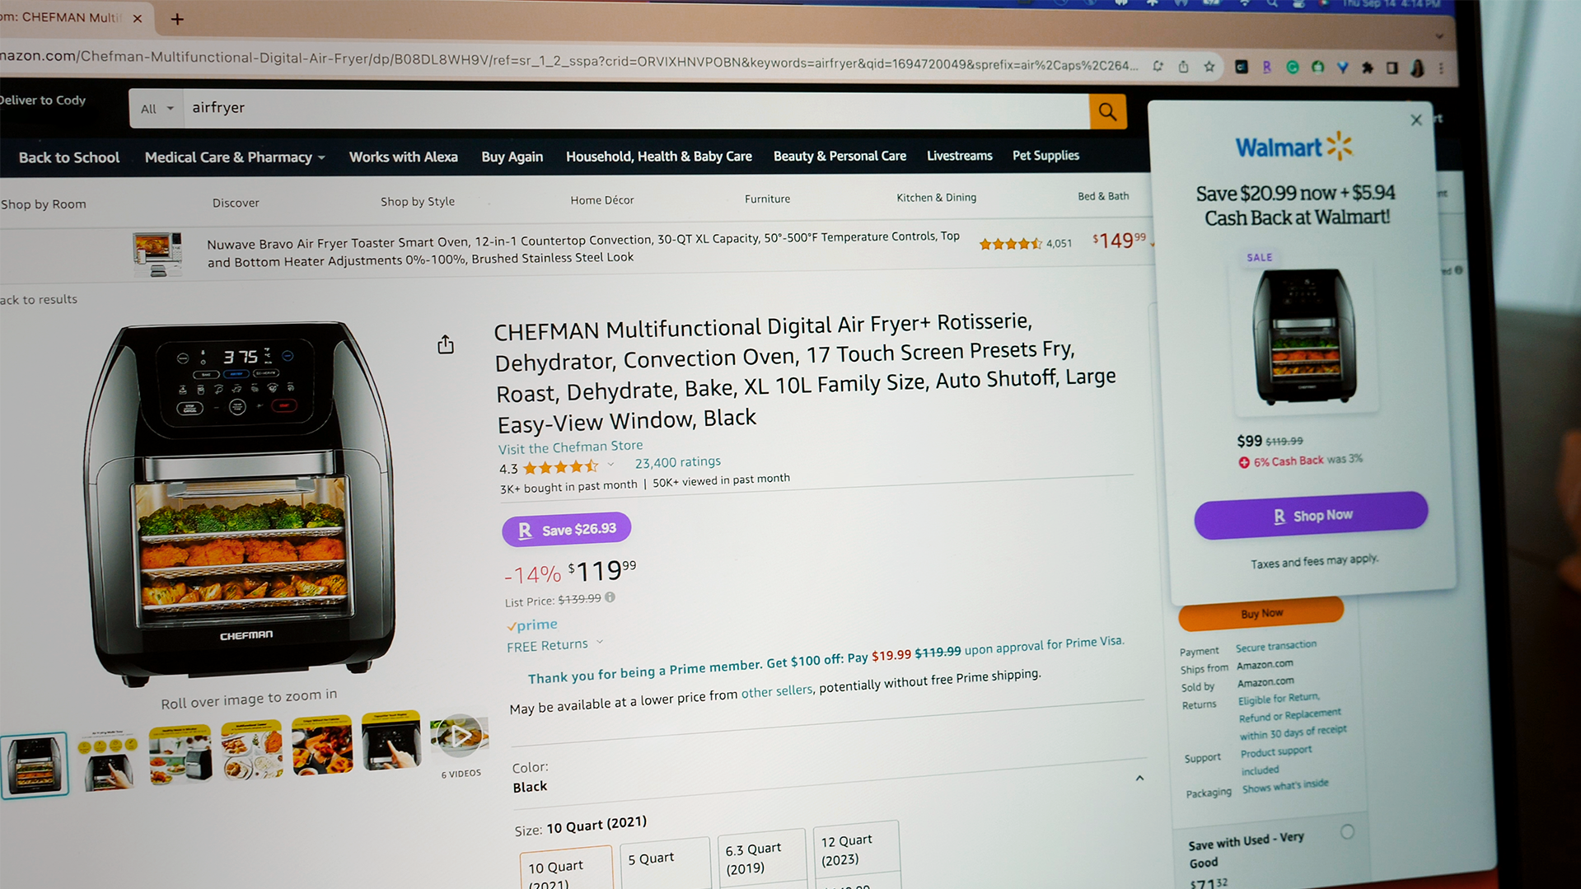Select the 5 Quart size option
The height and width of the screenshot is (889, 1581).
664,863
